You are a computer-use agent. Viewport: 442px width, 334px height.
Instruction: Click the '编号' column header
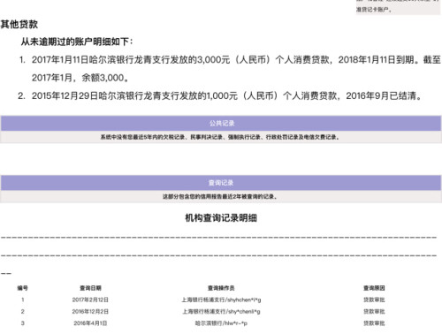pyautogui.click(x=22, y=288)
